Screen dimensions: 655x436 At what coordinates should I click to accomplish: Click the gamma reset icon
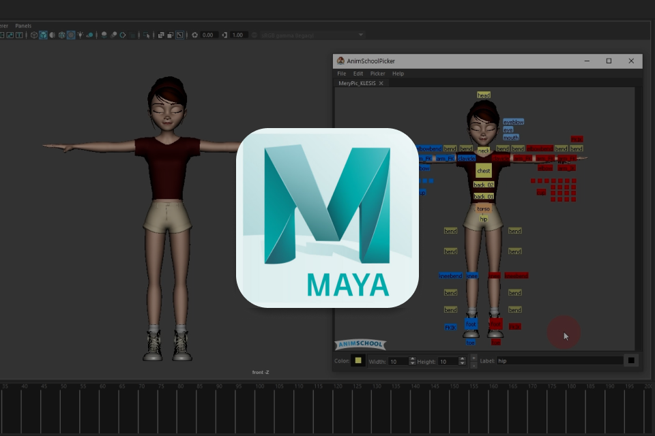[x=224, y=35]
